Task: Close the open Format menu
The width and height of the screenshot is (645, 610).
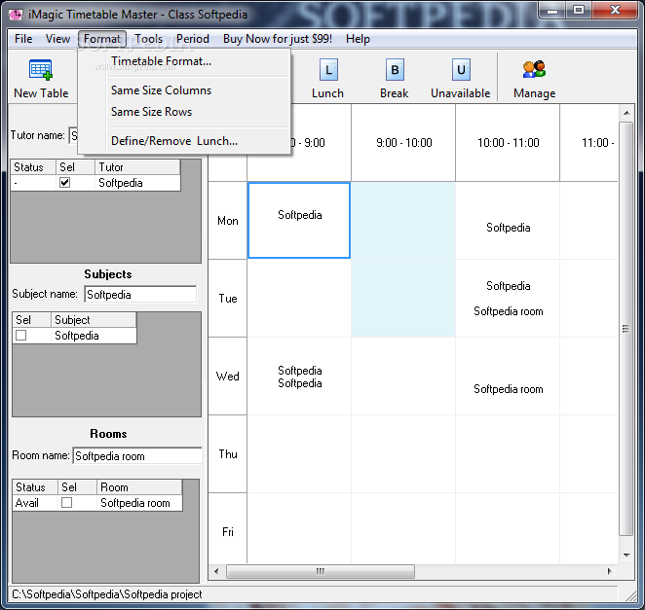Action: (102, 39)
